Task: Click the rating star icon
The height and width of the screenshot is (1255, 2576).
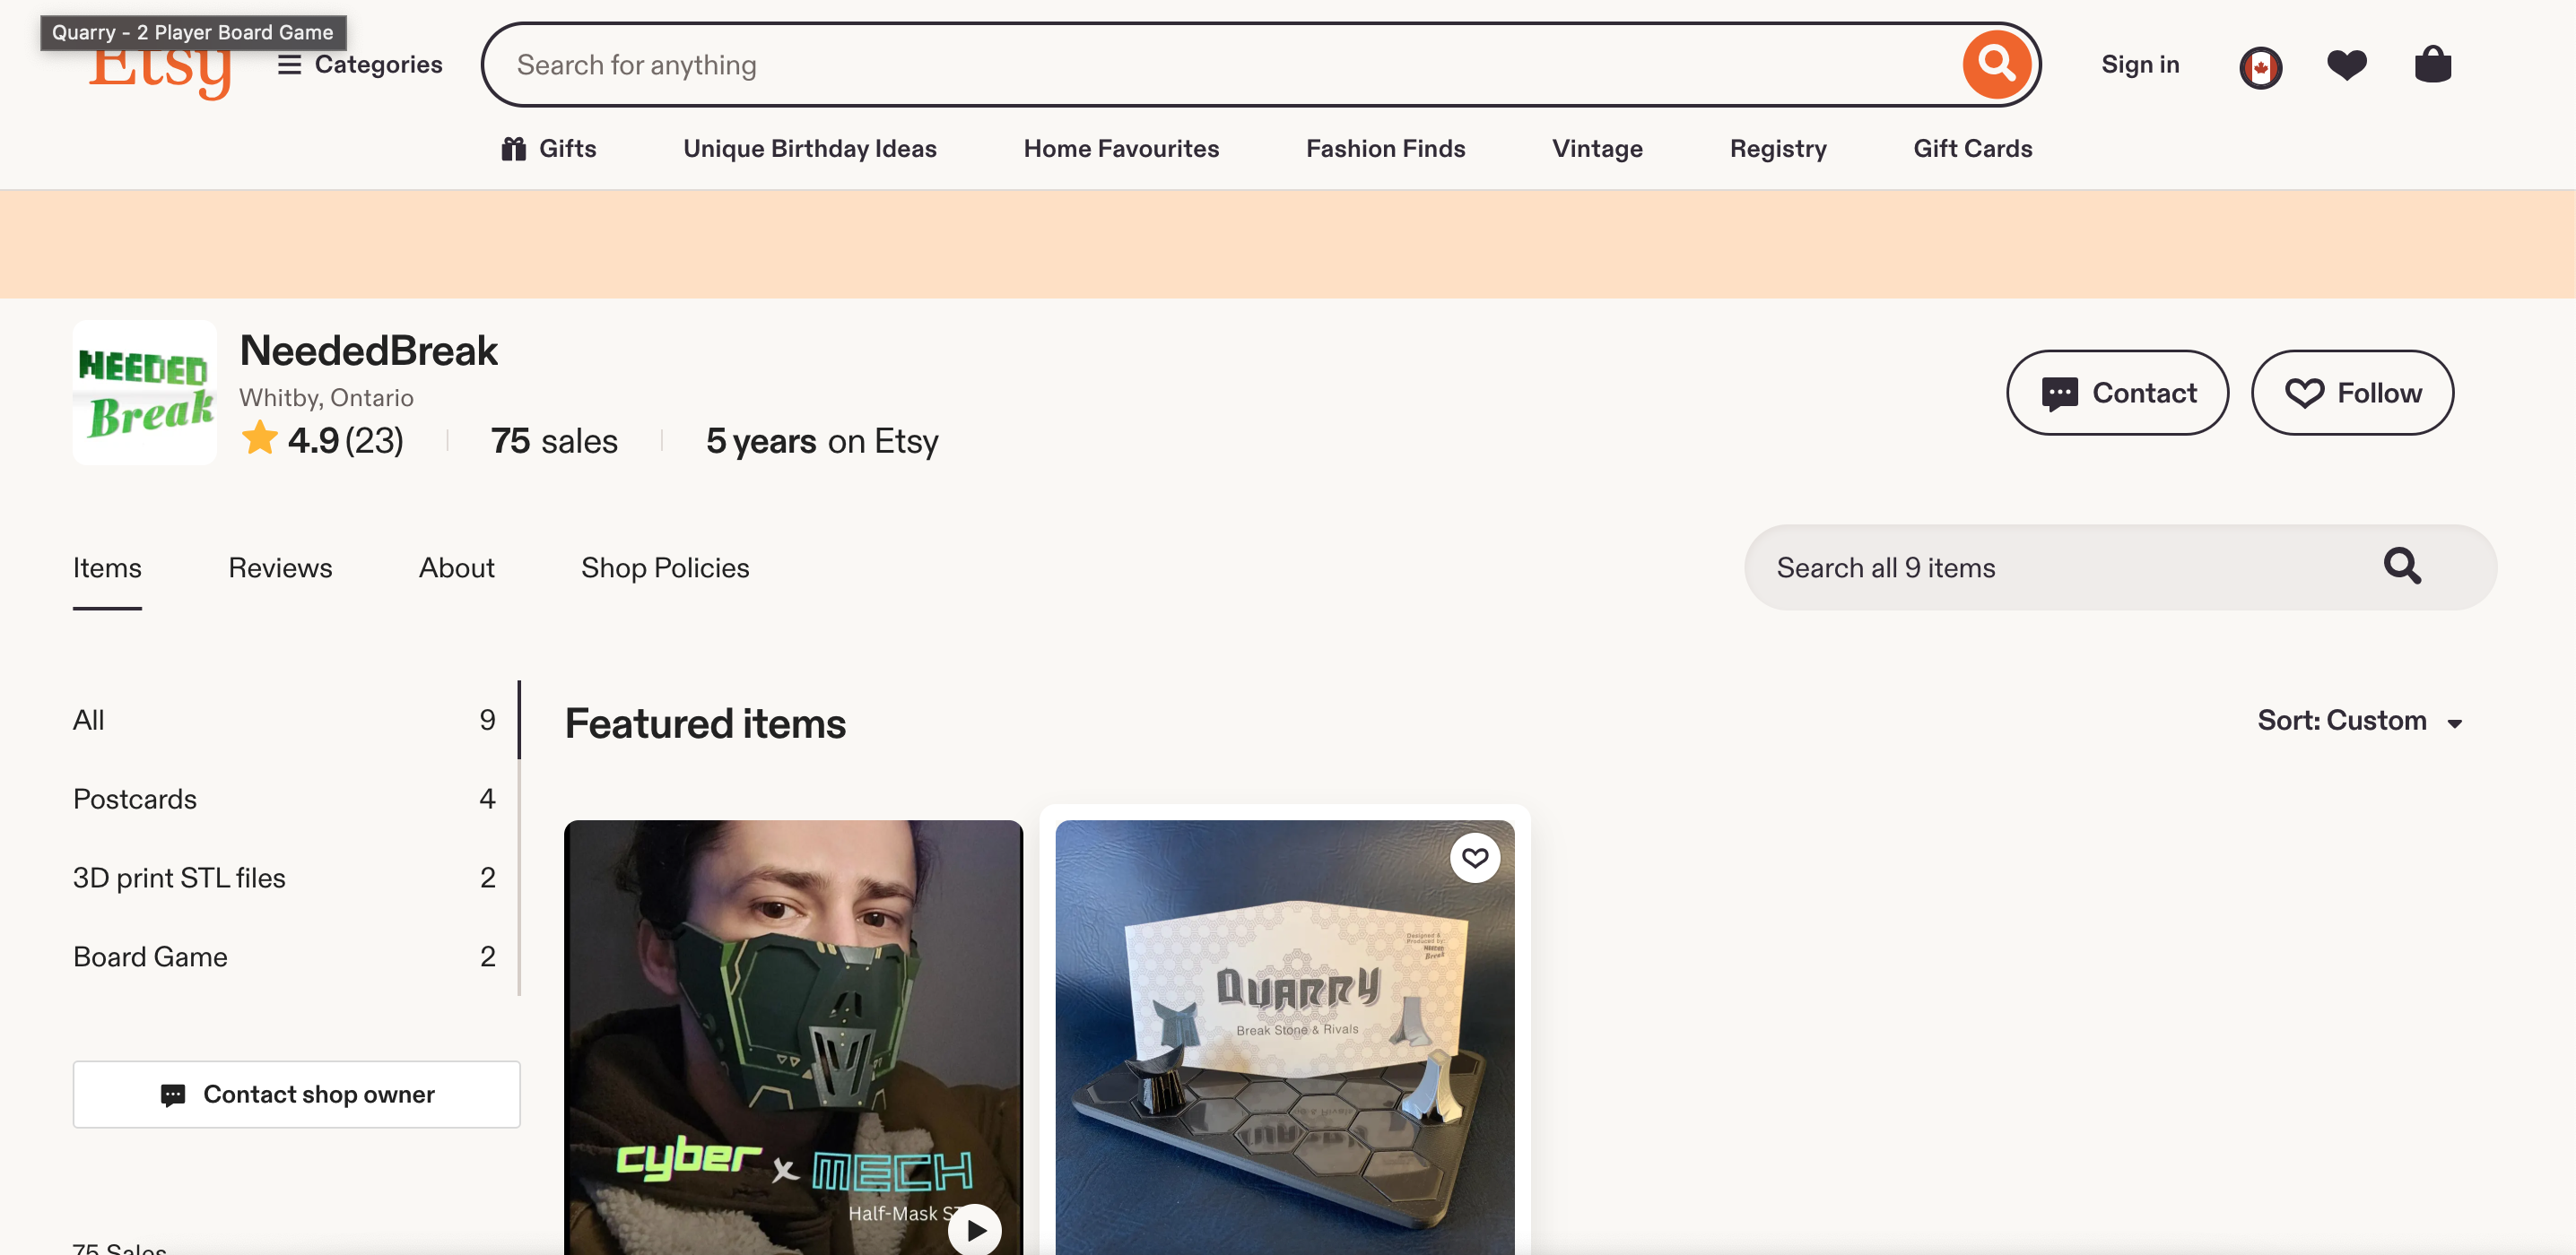Action: click(x=260, y=437)
